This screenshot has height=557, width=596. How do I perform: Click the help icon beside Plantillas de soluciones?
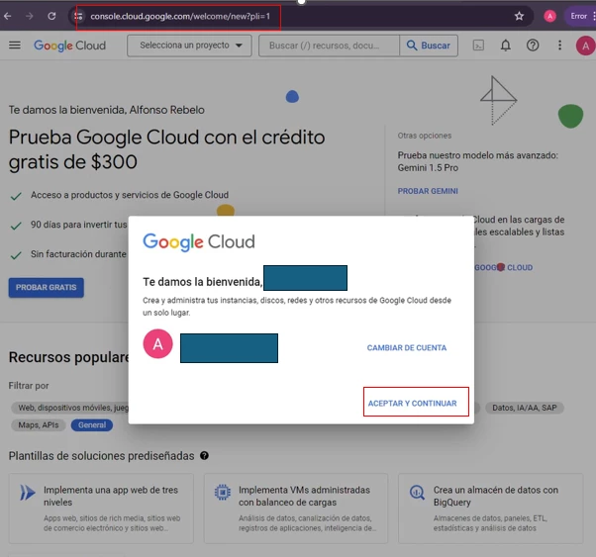[x=204, y=455]
